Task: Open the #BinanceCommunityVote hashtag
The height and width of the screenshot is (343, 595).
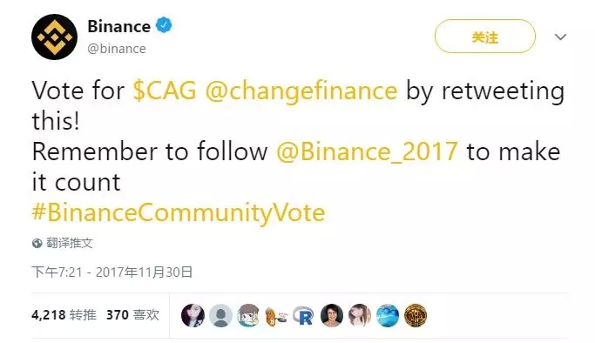Action: pos(179,212)
